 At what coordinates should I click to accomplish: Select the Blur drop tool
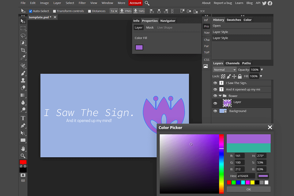pyautogui.click(x=23, y=102)
